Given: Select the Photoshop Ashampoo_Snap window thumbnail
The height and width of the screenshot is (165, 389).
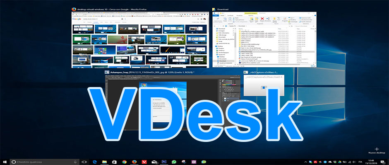Looking at the screenshot, I should (173, 103).
